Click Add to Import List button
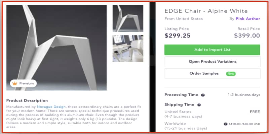The height and width of the screenshot is (134, 269). (212, 50)
